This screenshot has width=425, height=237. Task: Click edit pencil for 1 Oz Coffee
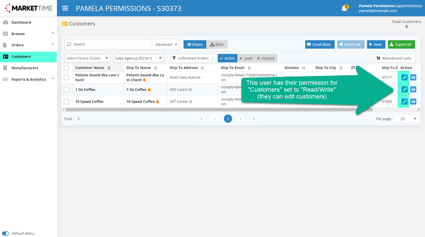tap(404, 89)
